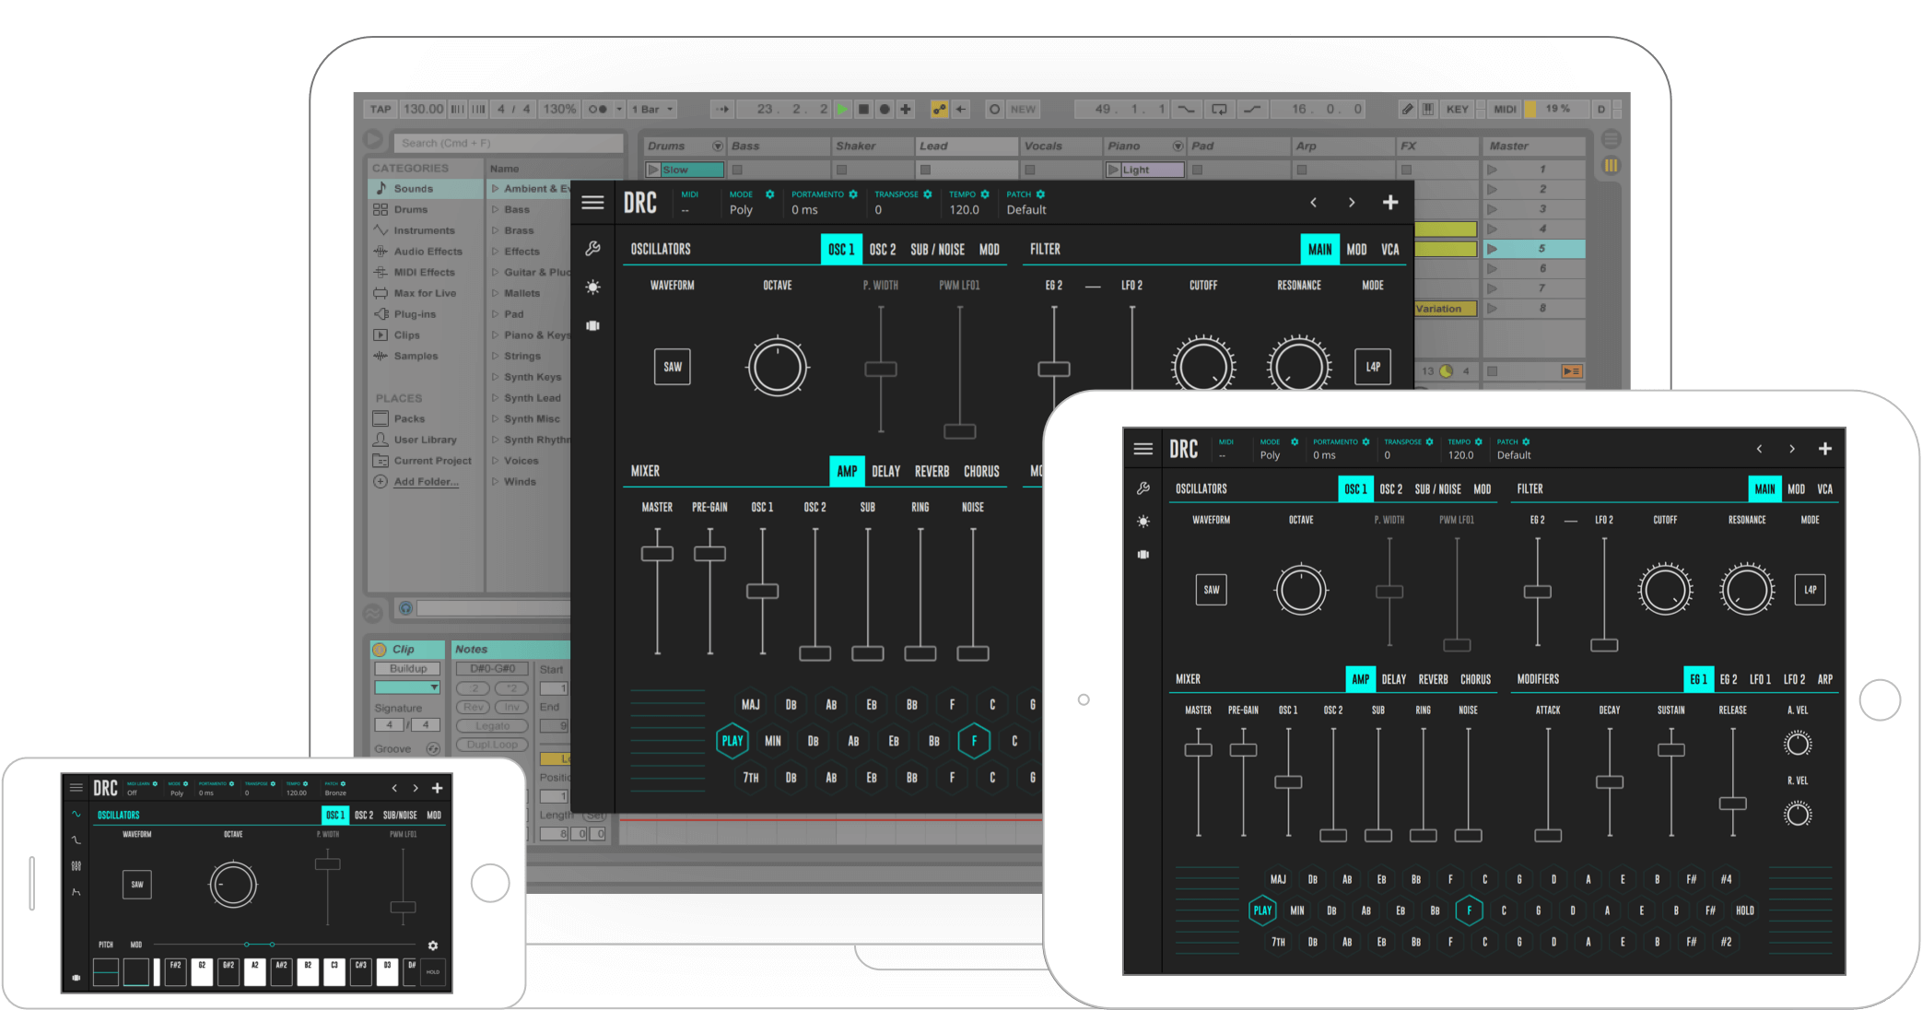Screen dimensions: 1922x1010
Task: Click the TAP tempo button
Action: click(379, 108)
